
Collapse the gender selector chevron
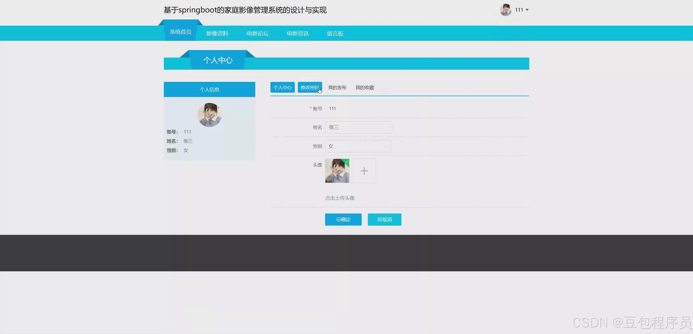385,146
